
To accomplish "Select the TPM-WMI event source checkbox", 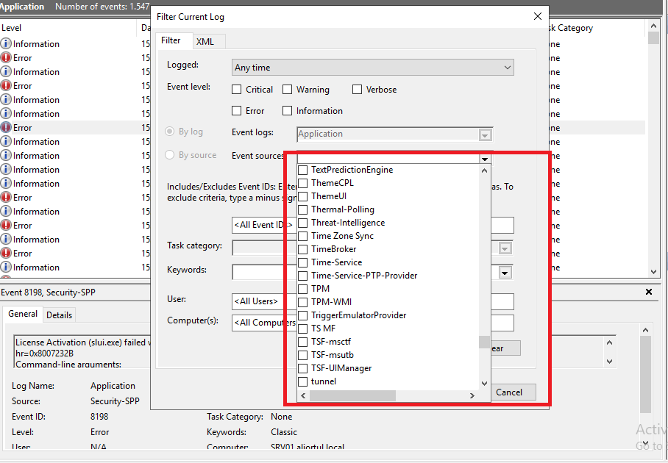I will [x=302, y=302].
